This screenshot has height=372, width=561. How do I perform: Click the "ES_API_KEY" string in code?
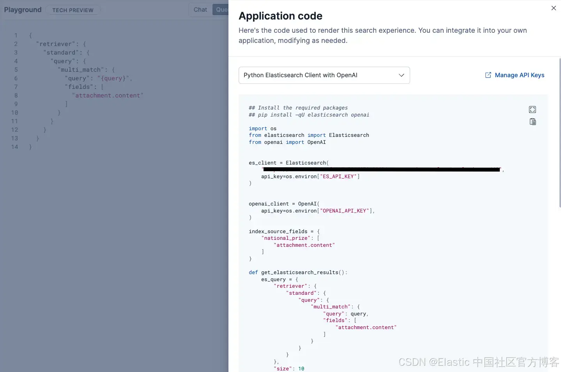(338, 177)
